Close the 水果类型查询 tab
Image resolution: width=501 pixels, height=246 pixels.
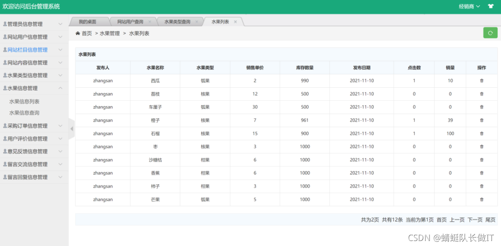click(x=196, y=22)
